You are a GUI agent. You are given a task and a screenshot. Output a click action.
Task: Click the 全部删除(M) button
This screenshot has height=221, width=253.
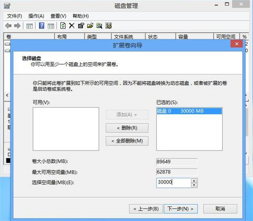tap(127, 141)
